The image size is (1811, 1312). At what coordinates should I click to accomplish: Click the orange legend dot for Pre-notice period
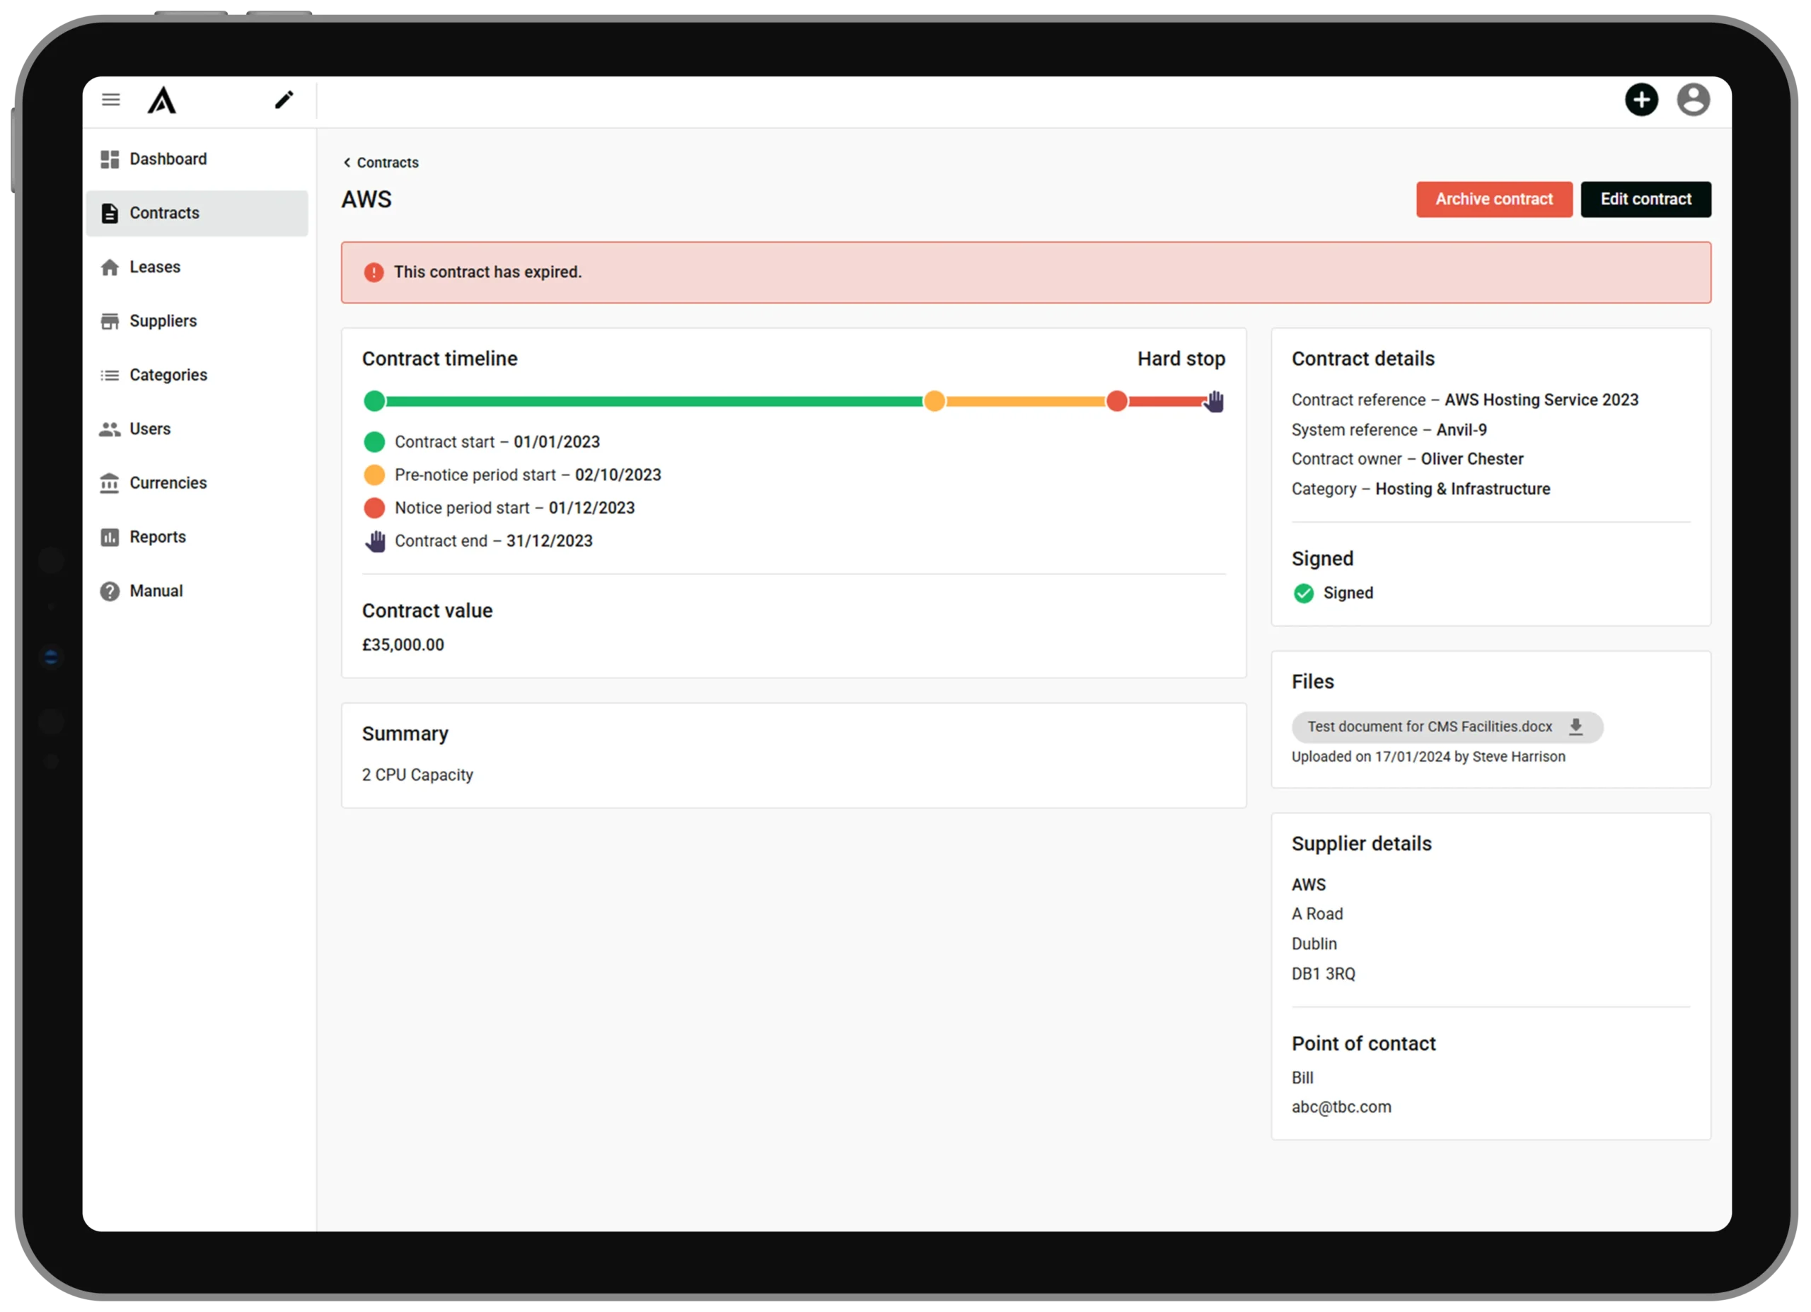click(374, 475)
